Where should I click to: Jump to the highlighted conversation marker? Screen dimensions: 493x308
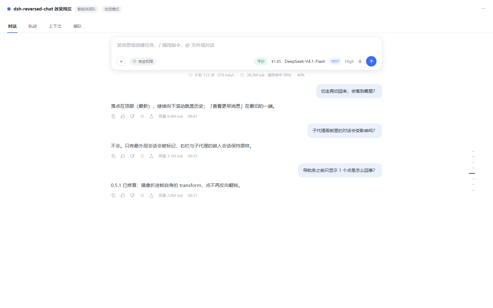point(472,173)
